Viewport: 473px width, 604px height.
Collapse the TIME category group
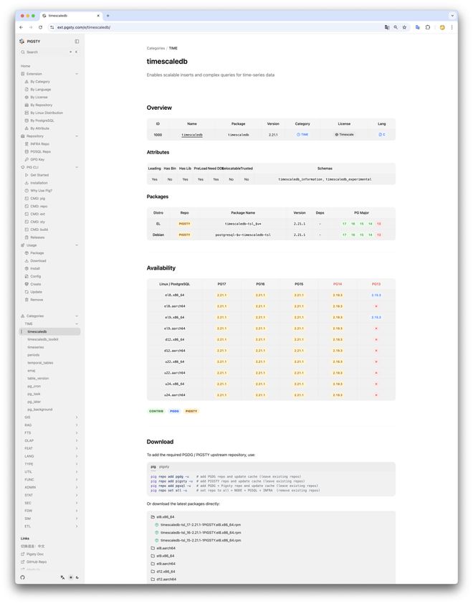coord(77,324)
